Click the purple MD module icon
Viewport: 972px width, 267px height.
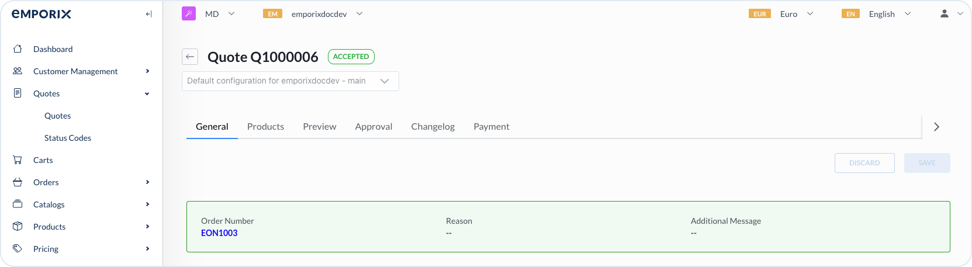tap(189, 13)
